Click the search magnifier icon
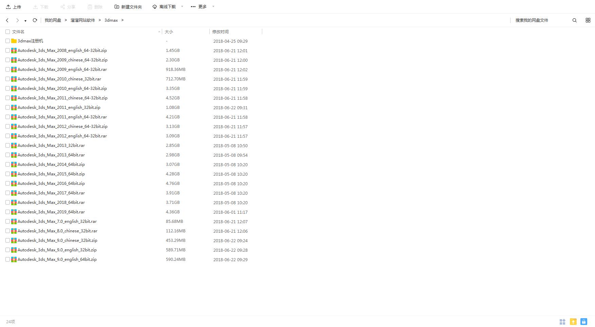595x327 pixels. click(x=575, y=20)
